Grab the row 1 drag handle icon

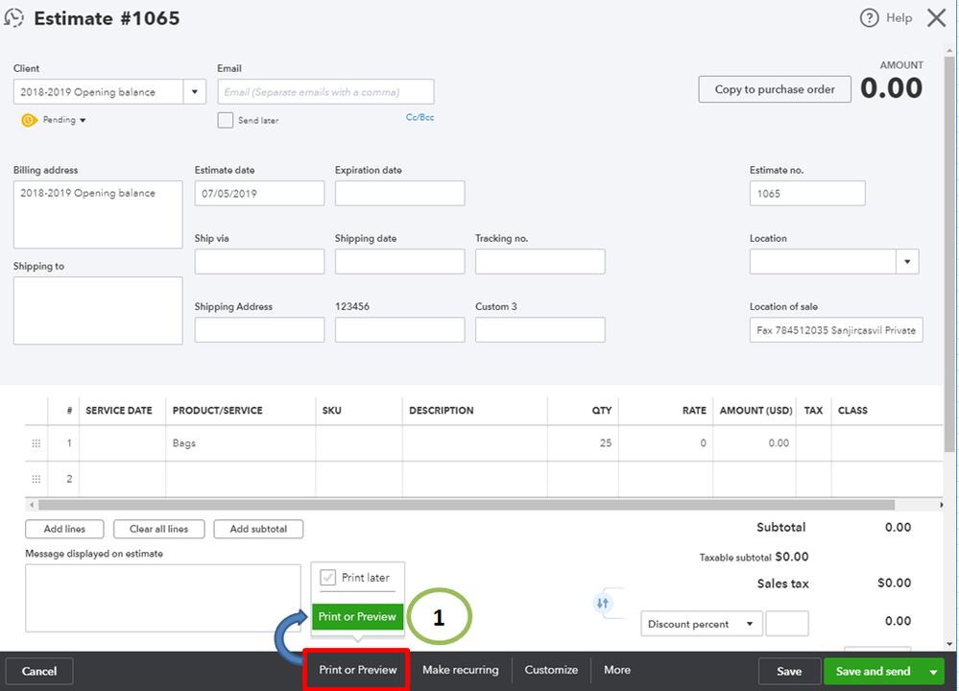(x=36, y=443)
